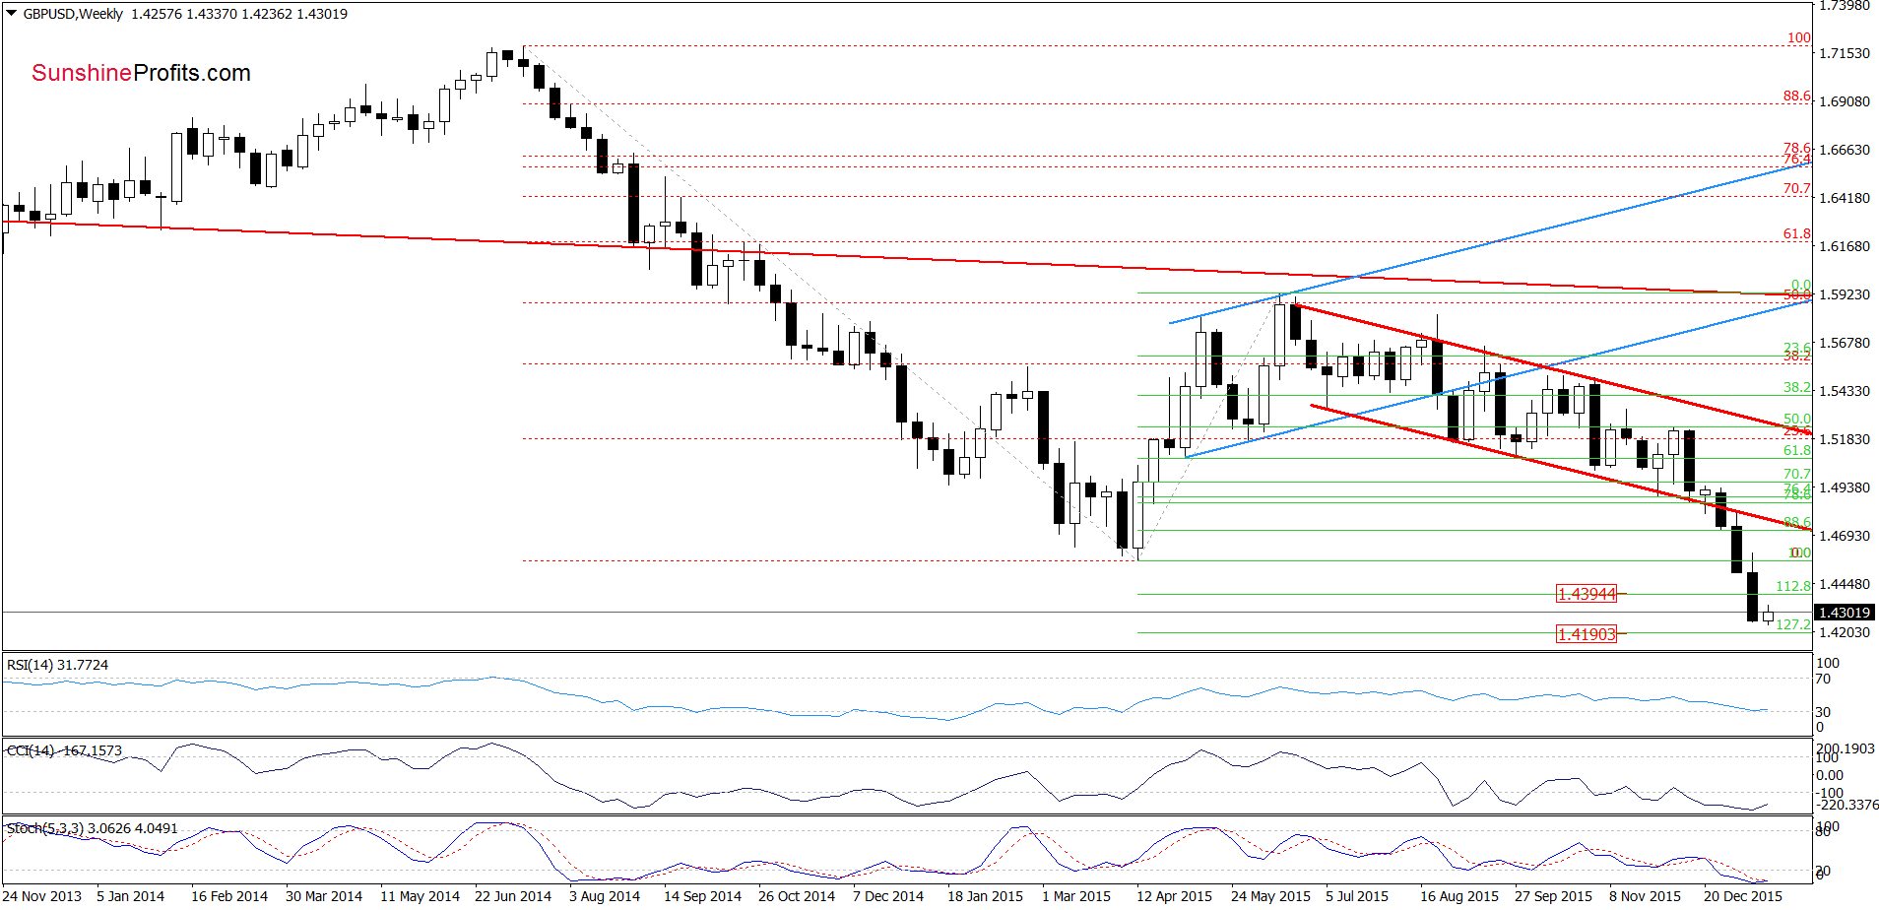The image size is (1879, 910).
Task: Click the 1.64180 price axis value
Action: 1844,198
